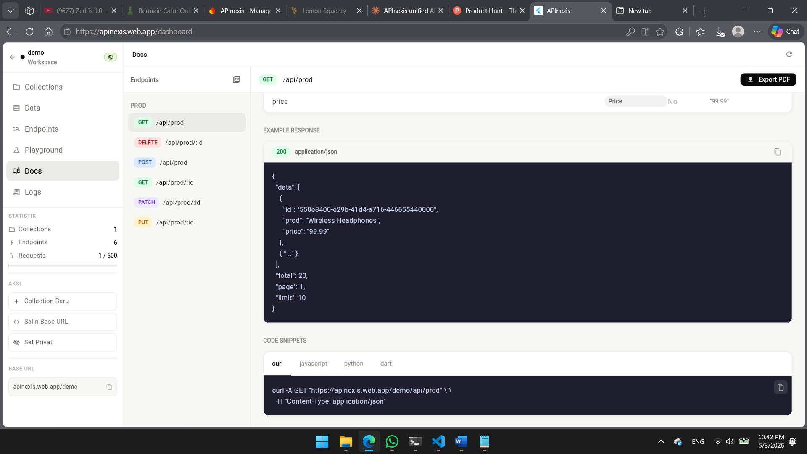Open the Playground section
807x454 pixels.
coord(63,150)
